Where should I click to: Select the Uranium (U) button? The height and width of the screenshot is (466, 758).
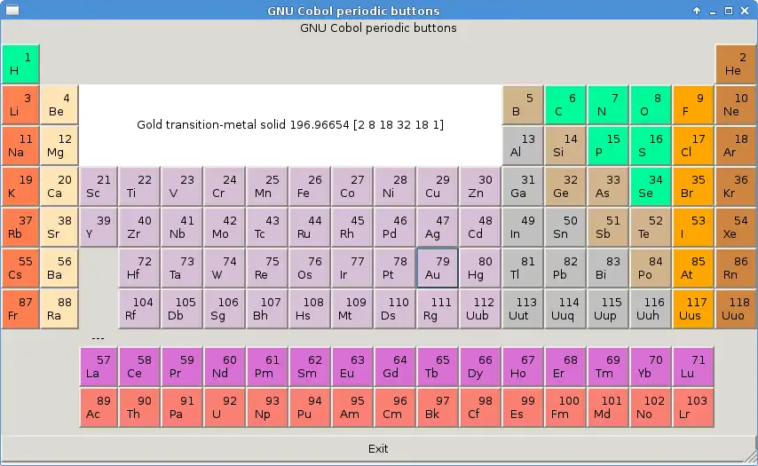click(x=225, y=407)
